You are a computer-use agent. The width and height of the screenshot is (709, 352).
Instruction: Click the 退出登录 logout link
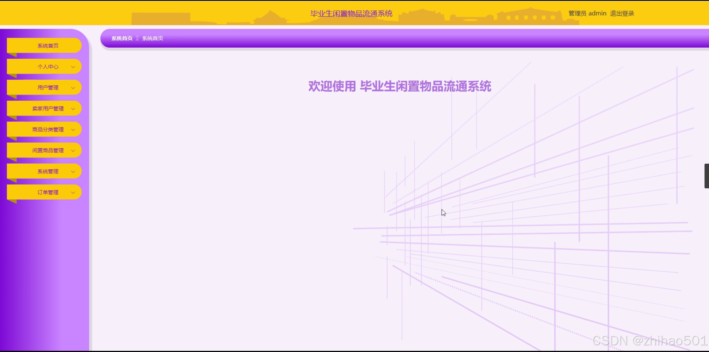coord(622,13)
